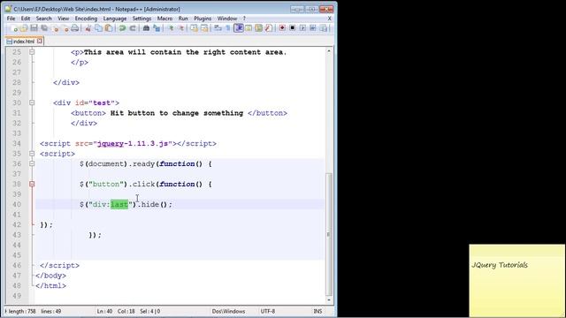Open the File menu
This screenshot has height=318, width=566.
click(11, 19)
